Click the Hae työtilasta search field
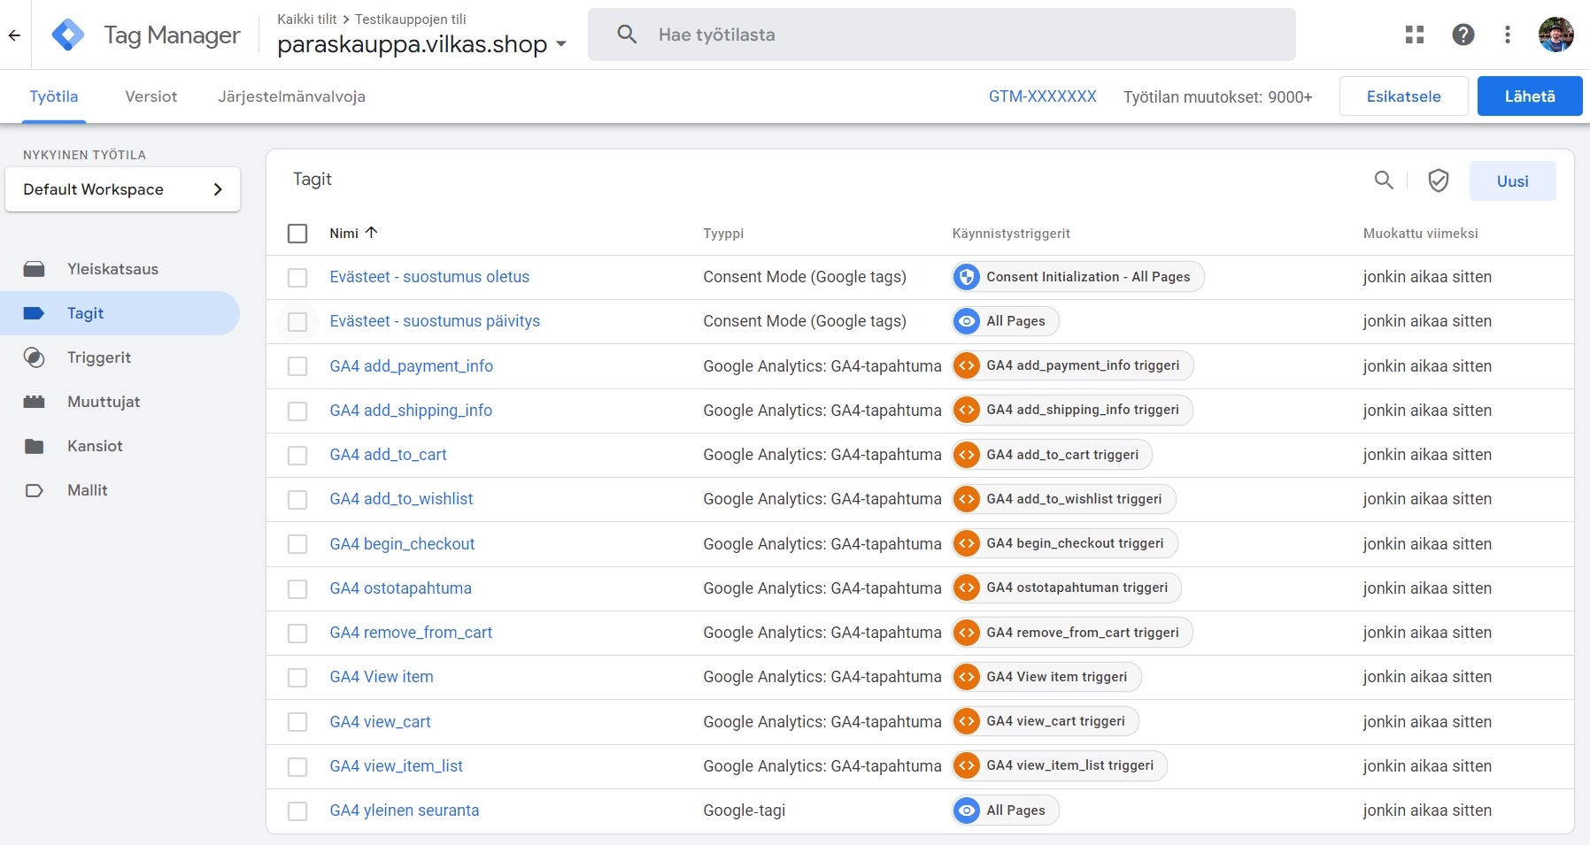Viewport: 1590px width, 845px height. pos(942,35)
